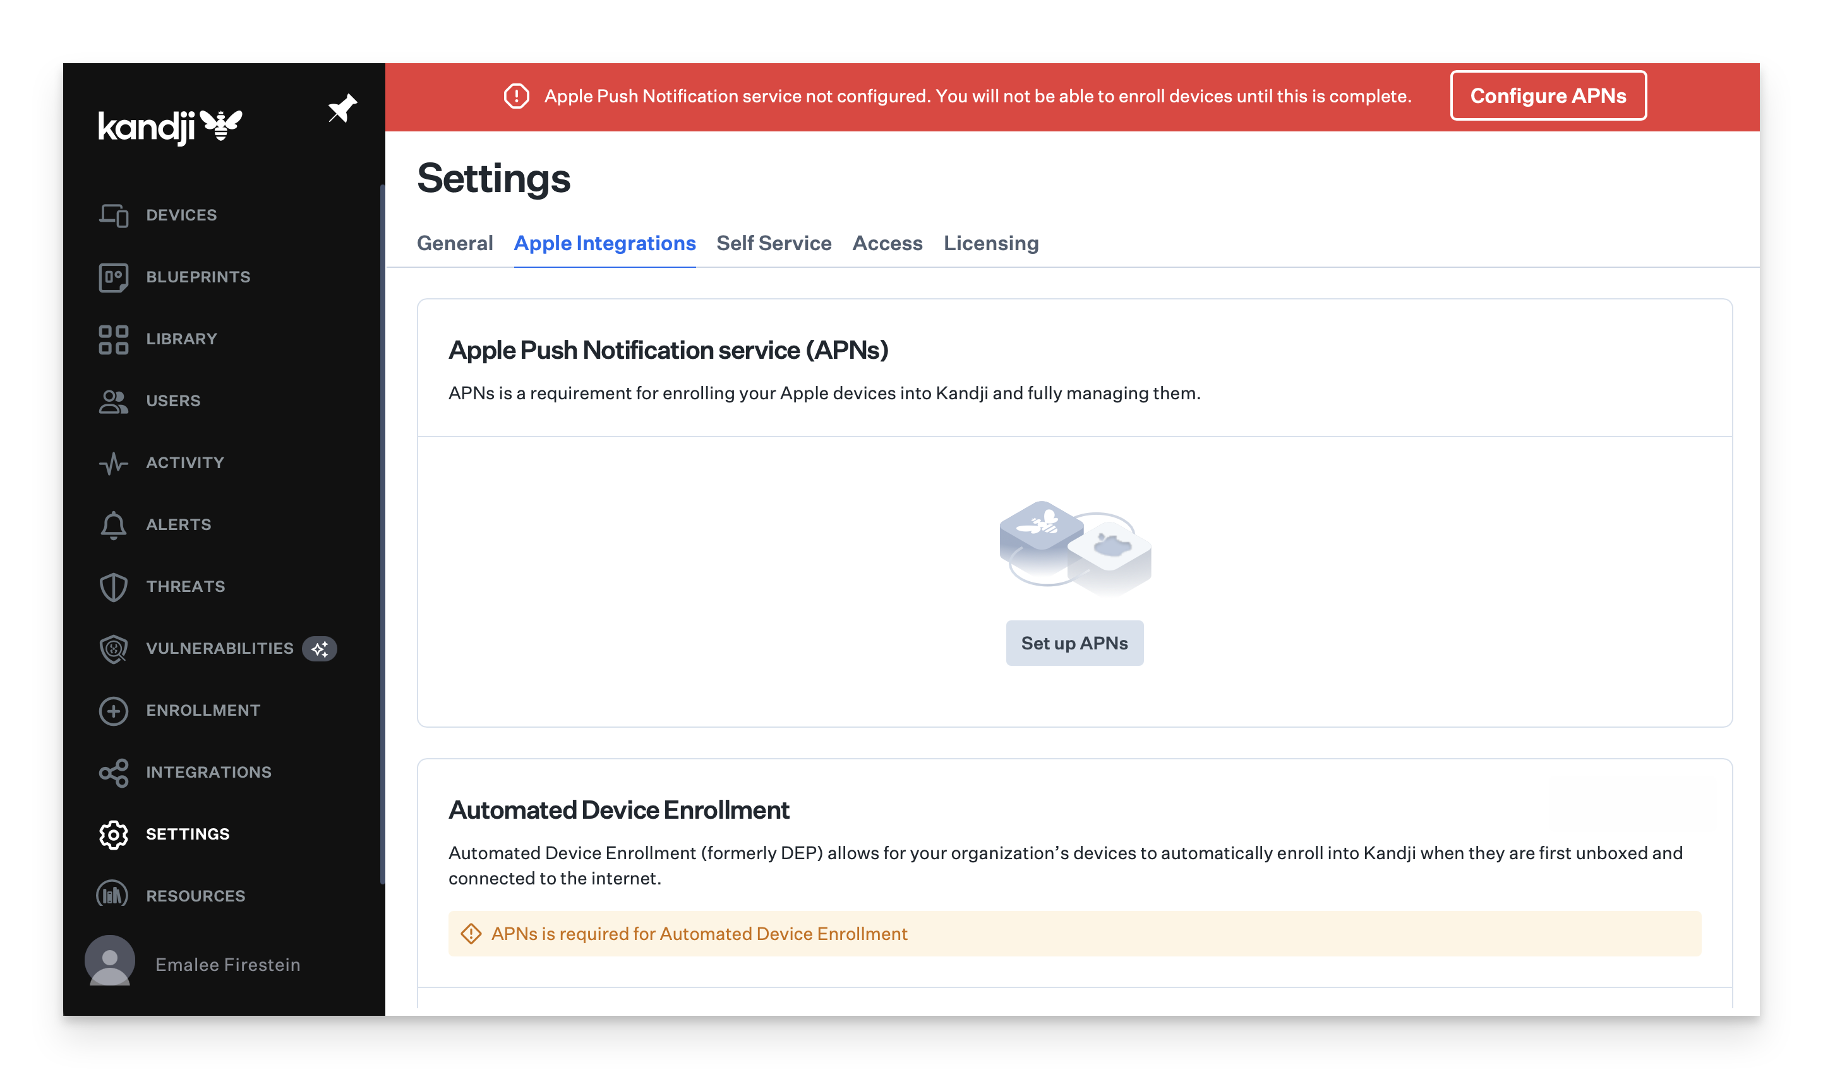
Task: Click the Devices icon in sidebar
Action: pyautogui.click(x=114, y=214)
